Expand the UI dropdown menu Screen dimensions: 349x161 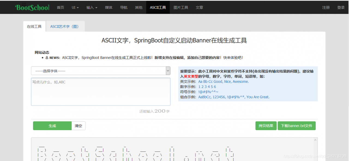(x=75, y=7)
